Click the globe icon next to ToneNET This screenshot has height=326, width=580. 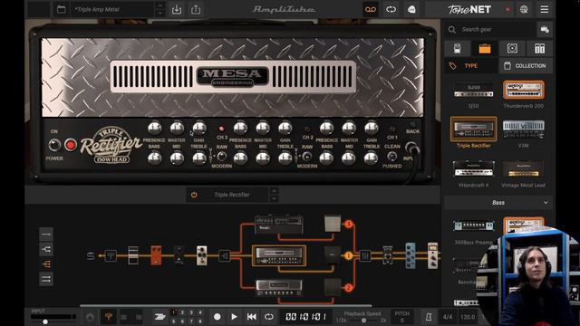tap(524, 9)
